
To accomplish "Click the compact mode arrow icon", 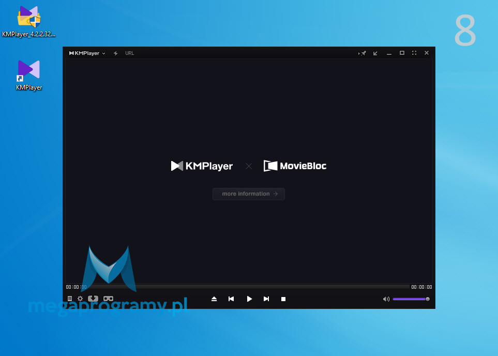I will (x=375, y=53).
